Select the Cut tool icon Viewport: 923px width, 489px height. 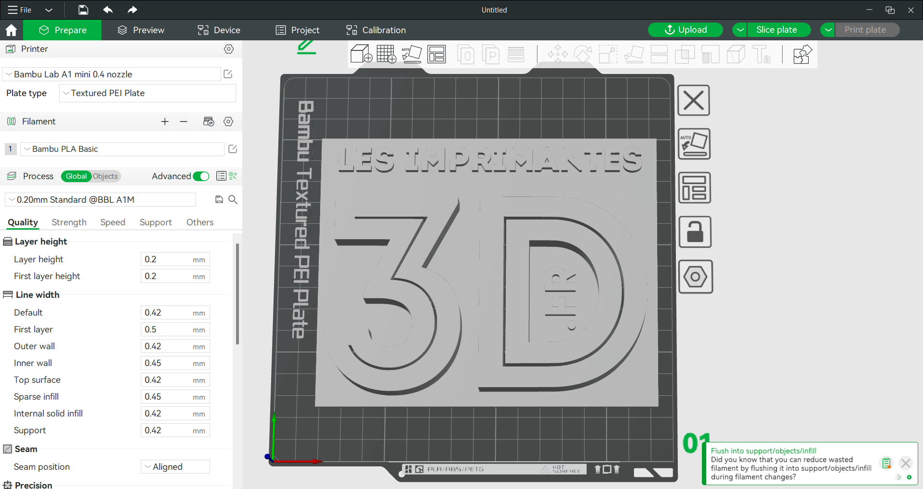659,54
